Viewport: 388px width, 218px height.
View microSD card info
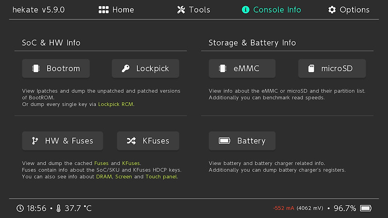tap(332, 68)
